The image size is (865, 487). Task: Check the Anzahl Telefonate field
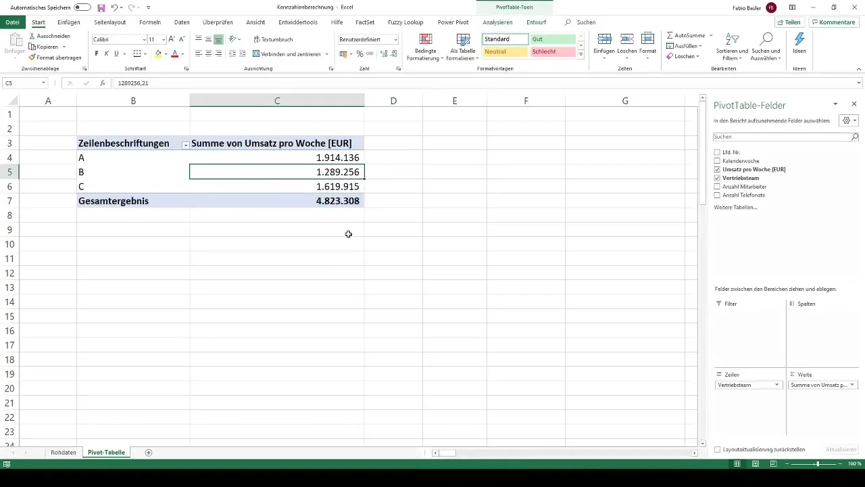click(x=717, y=195)
